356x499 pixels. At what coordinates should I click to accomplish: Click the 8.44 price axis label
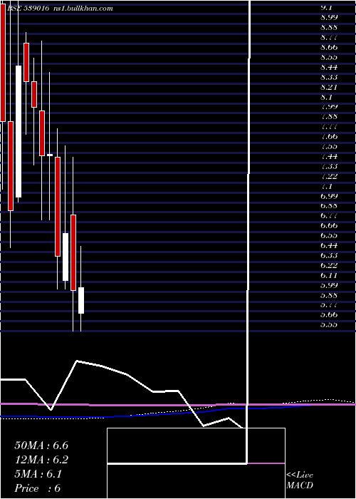point(329,67)
